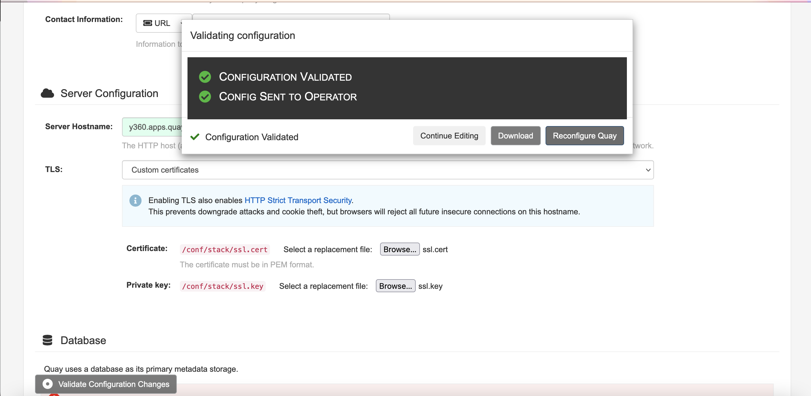Click the contact information text field
811x396 pixels.
(x=291, y=16)
